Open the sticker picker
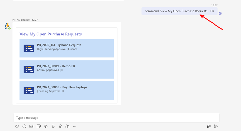 (x=39, y=126)
